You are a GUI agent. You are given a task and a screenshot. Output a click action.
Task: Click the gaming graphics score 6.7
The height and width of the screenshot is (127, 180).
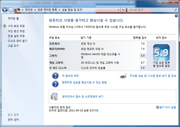pos(143,63)
